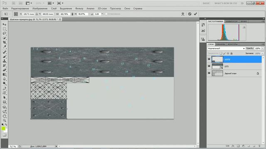Add a layer mask

[238, 146]
